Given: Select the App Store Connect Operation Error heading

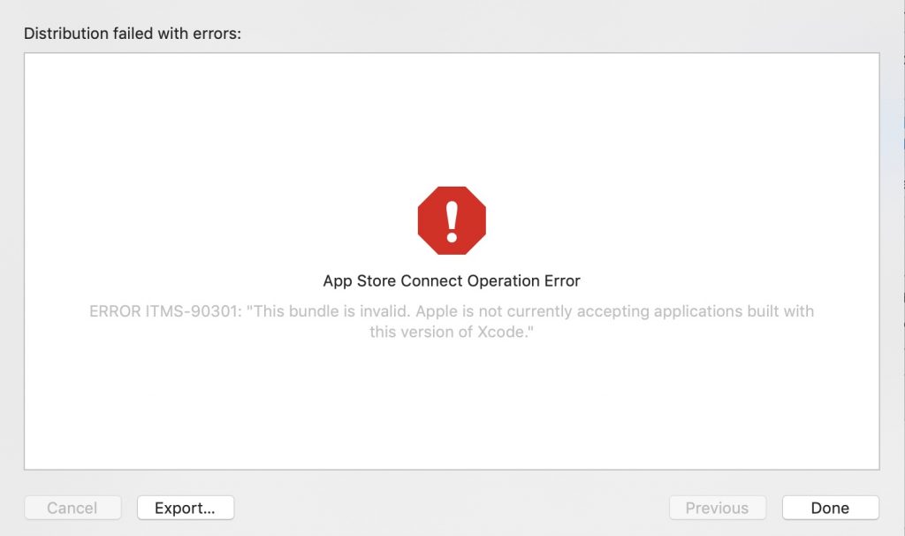Looking at the screenshot, I should click(x=452, y=280).
